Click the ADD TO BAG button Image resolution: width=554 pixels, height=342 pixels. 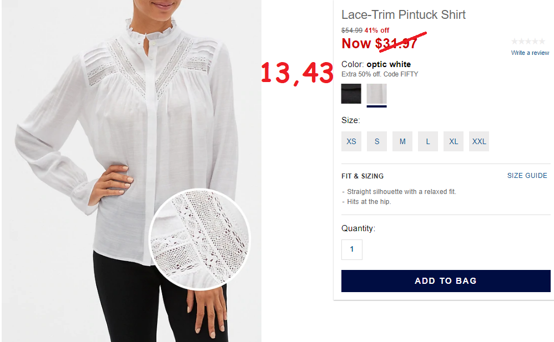(446, 281)
